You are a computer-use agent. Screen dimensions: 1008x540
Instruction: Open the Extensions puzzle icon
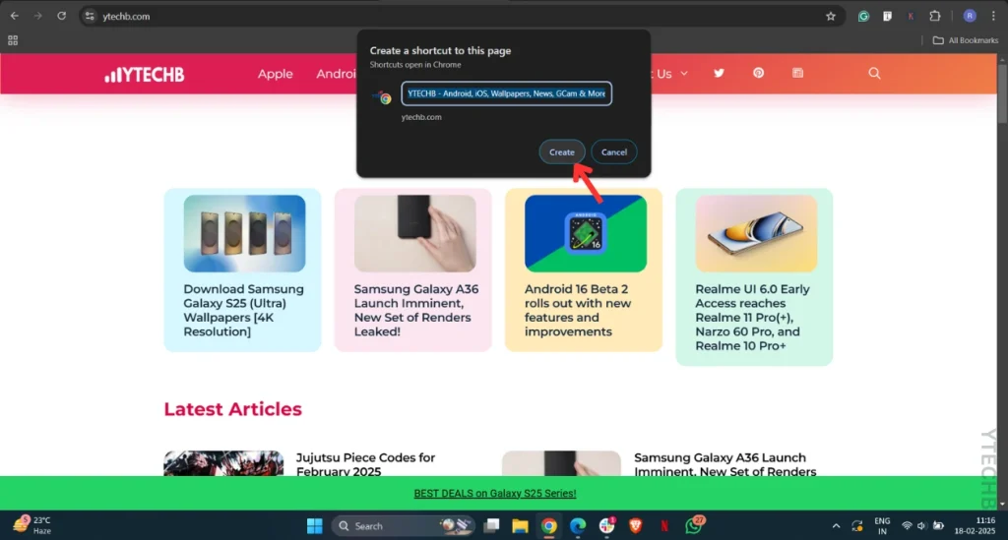pyautogui.click(x=935, y=16)
